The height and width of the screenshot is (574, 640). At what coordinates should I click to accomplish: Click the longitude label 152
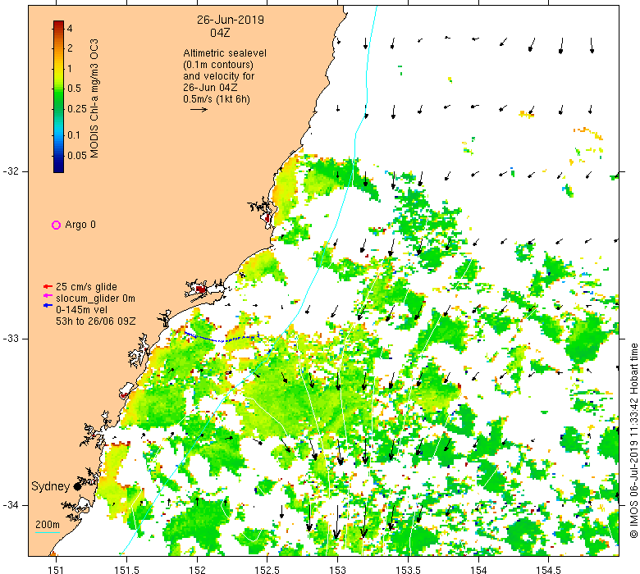pos(197,570)
